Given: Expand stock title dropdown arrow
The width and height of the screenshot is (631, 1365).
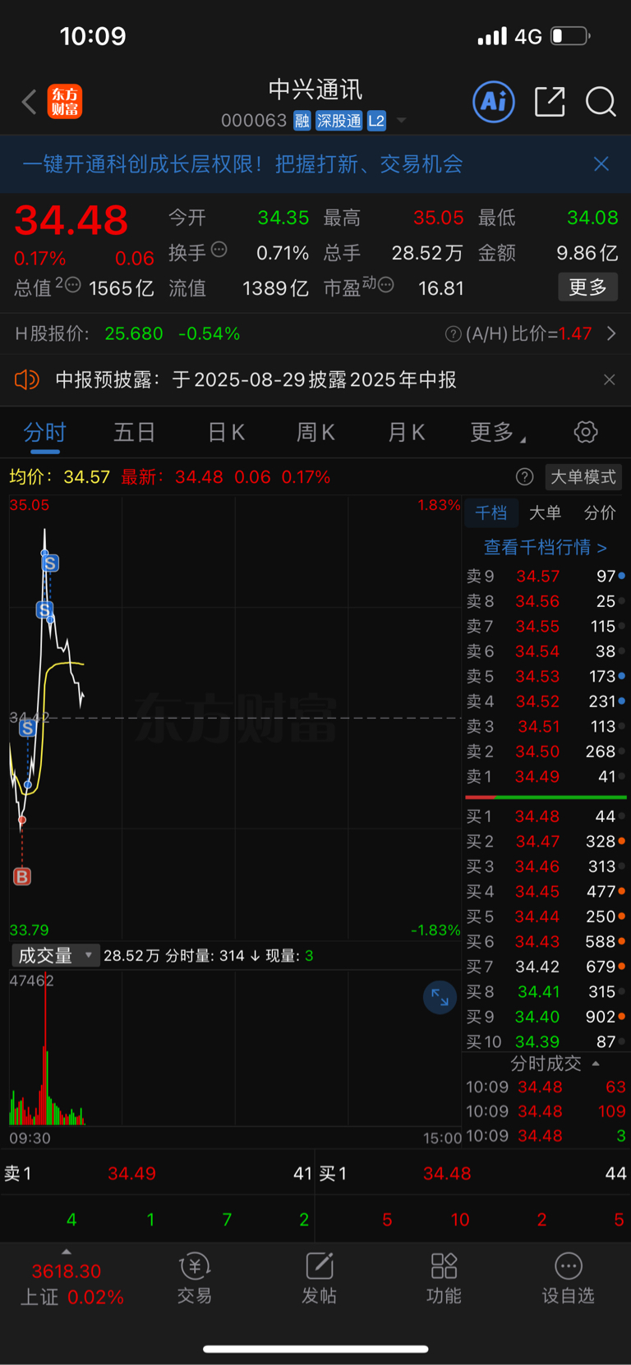Looking at the screenshot, I should 401,121.
